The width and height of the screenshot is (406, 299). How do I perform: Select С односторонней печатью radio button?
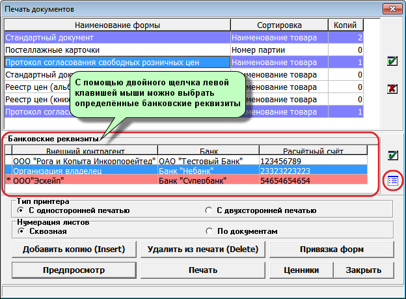click(x=21, y=210)
